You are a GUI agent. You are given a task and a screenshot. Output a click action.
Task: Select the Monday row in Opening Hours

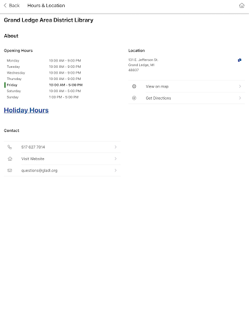[x=44, y=60]
